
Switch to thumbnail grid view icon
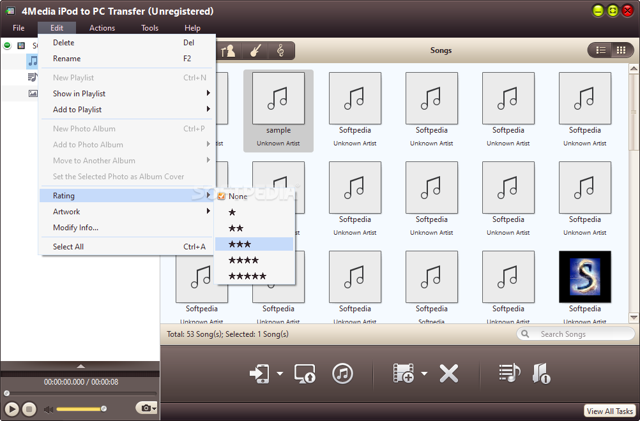[x=621, y=50]
